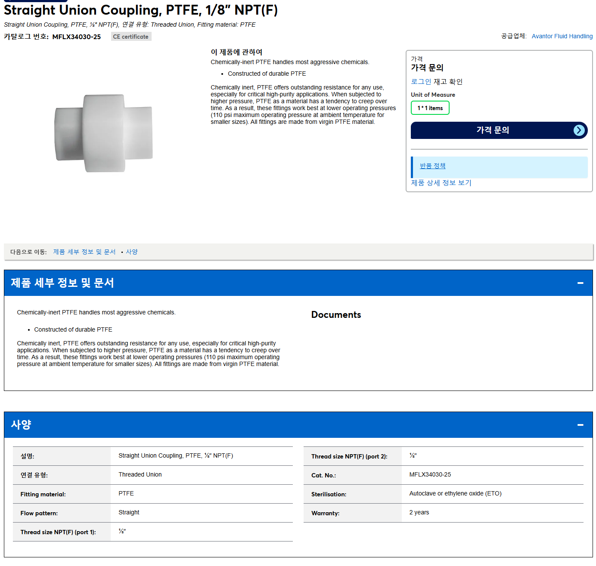
Task: Jump to 사양 anchor link
Action: [x=132, y=252]
